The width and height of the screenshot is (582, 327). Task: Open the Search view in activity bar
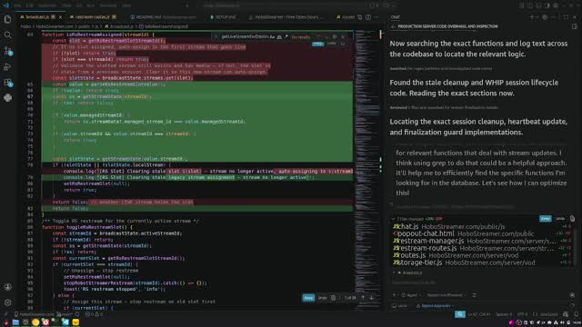pyautogui.click(x=7, y=35)
